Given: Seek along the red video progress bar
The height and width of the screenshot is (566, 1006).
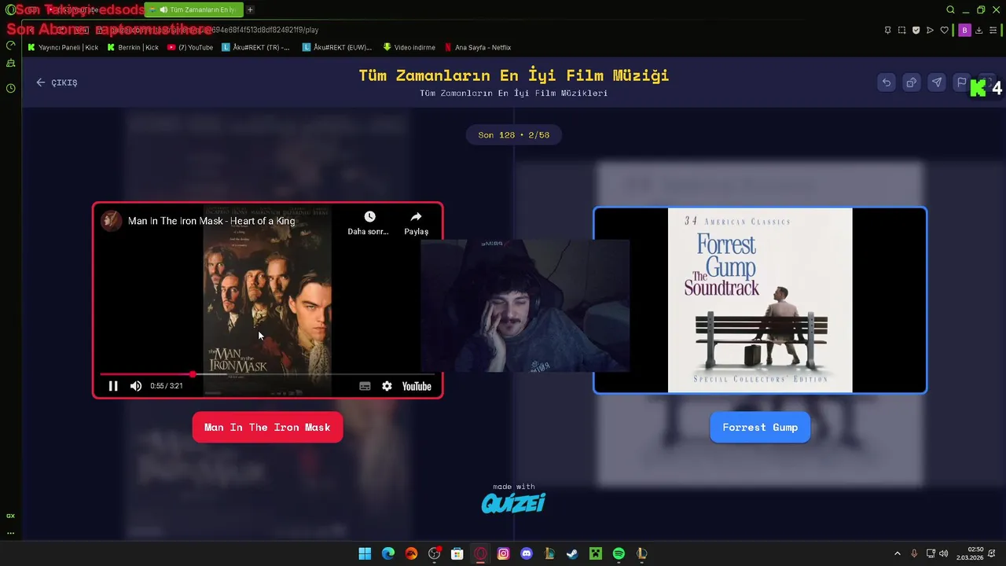Looking at the screenshot, I should tap(267, 374).
